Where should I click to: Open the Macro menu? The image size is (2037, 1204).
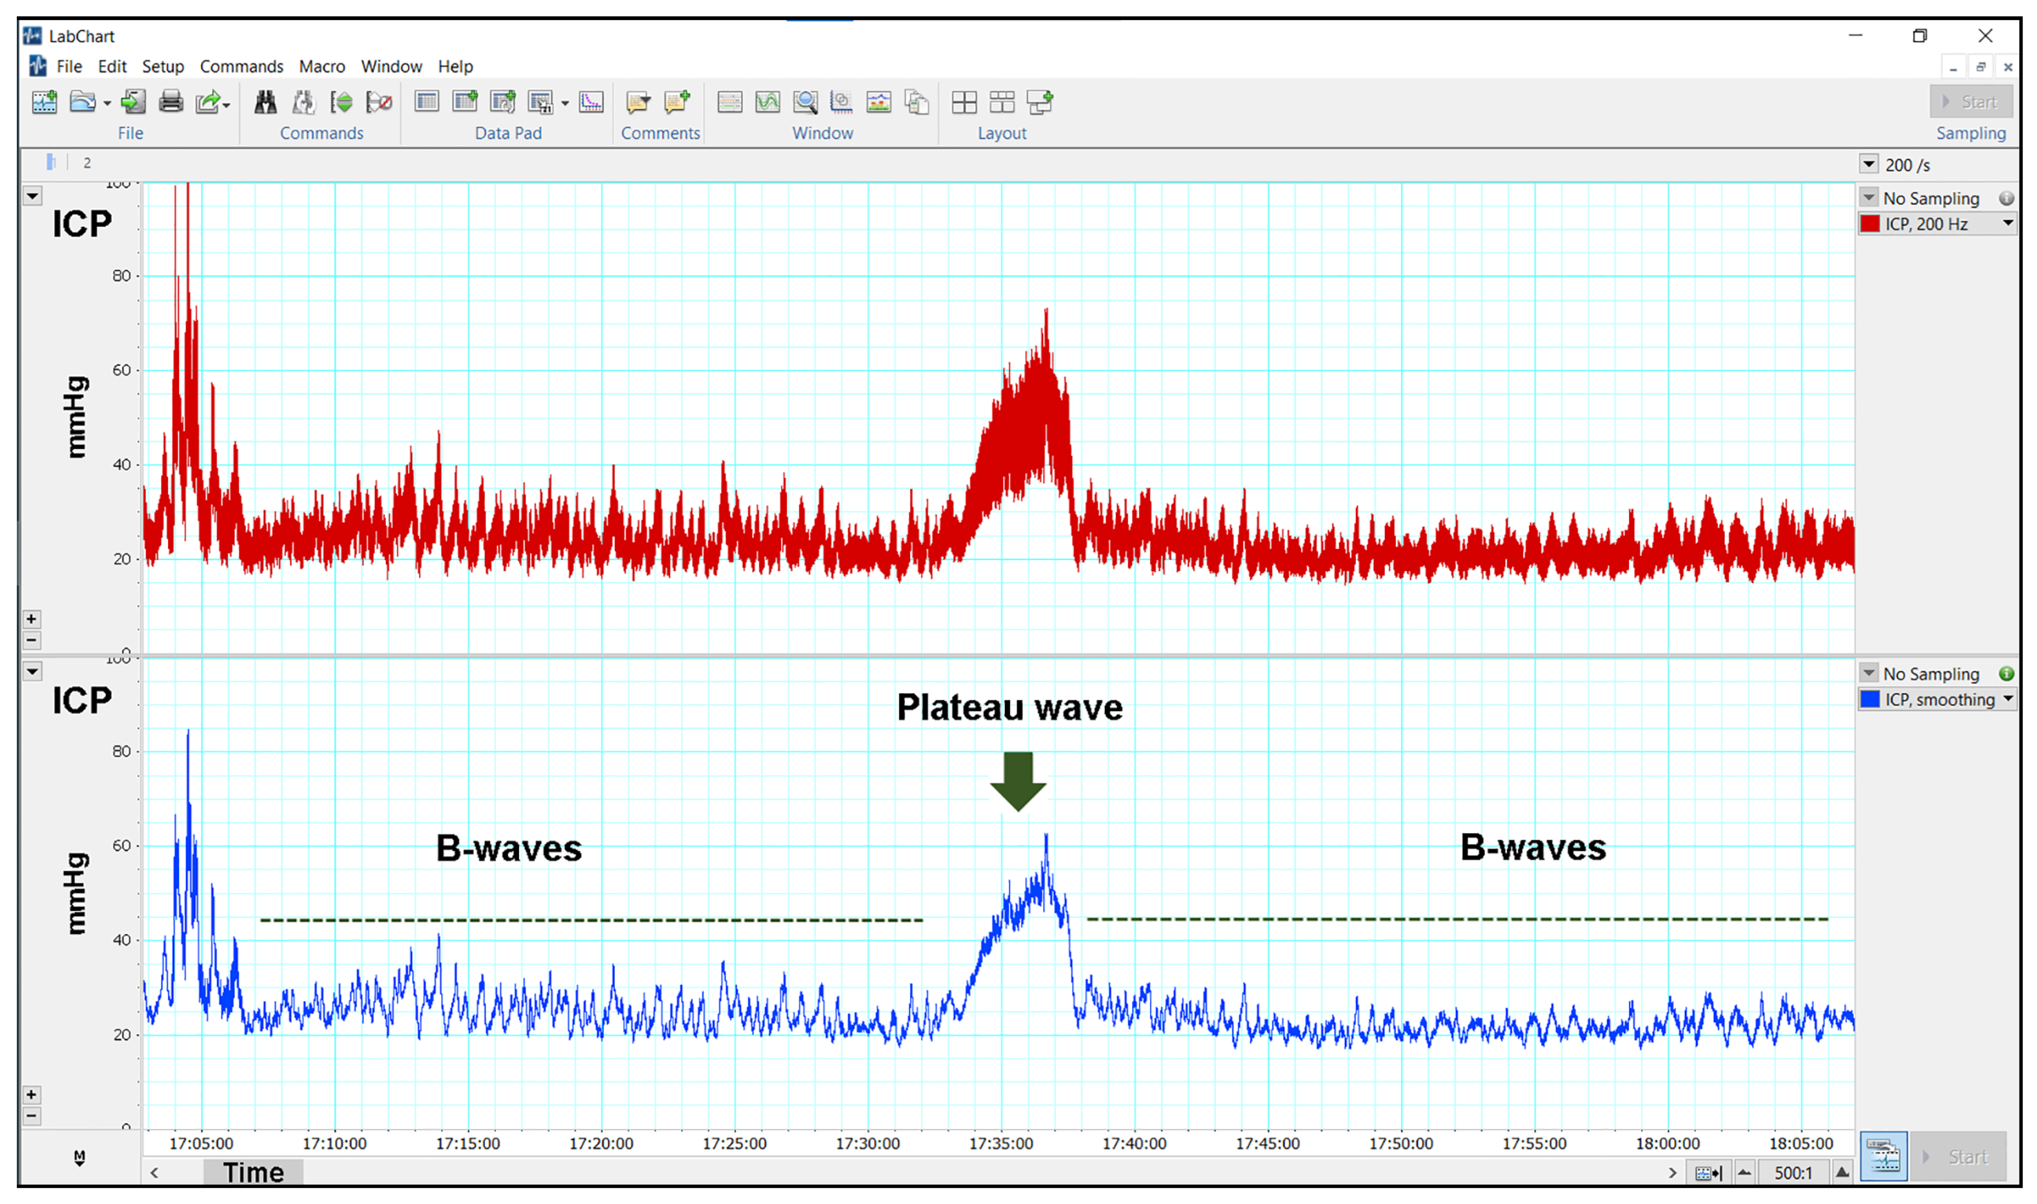tap(321, 66)
